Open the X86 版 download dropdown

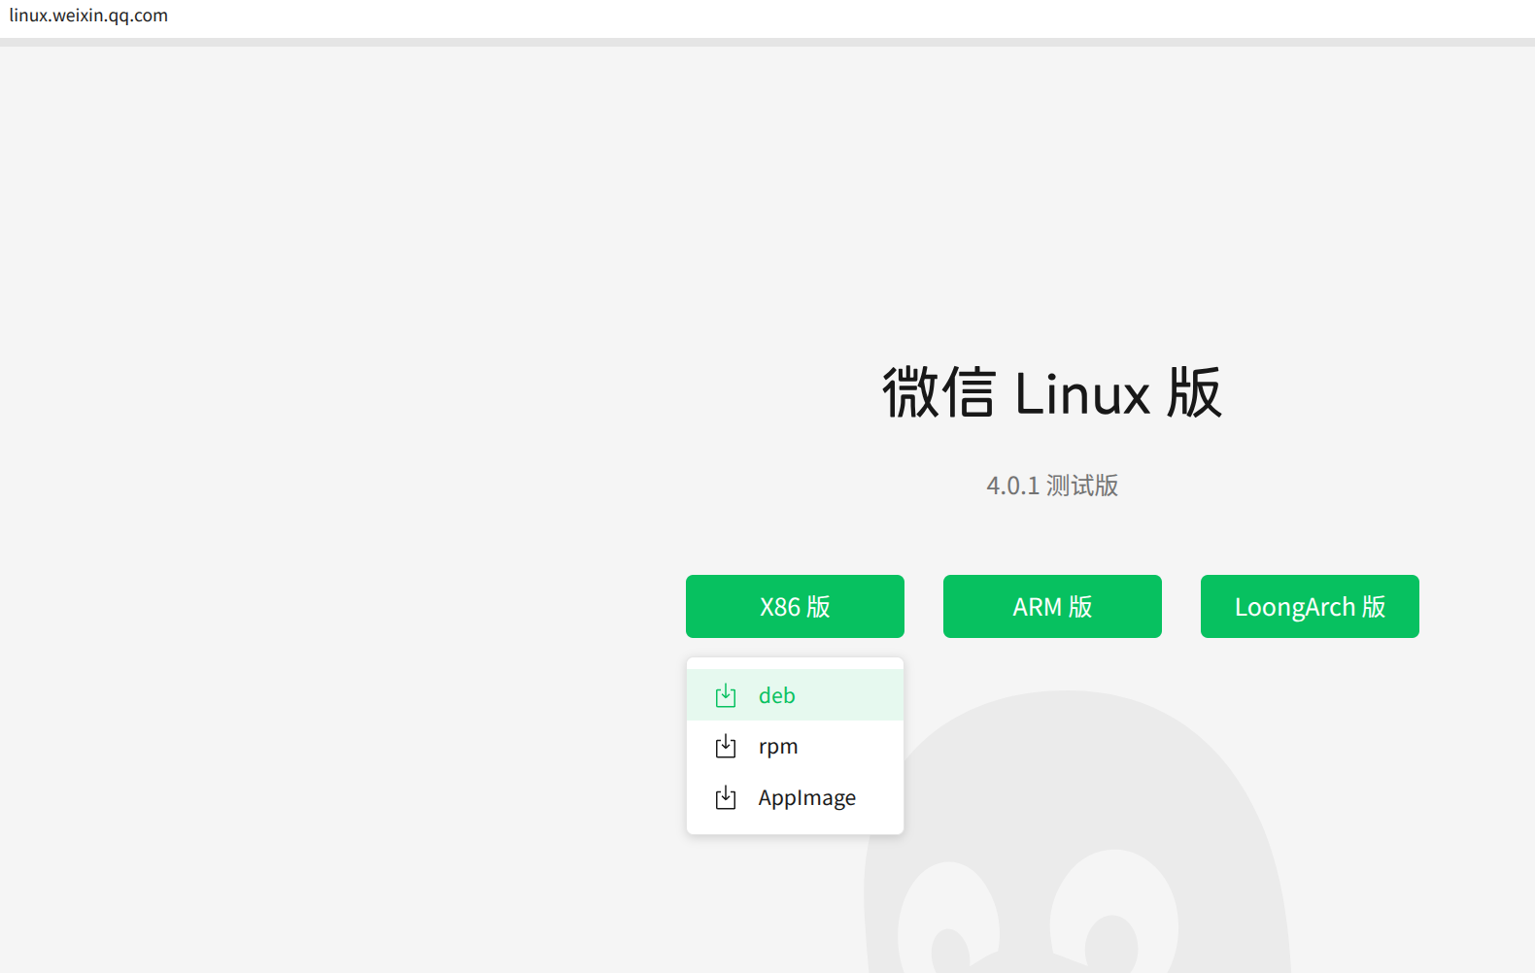coord(795,607)
